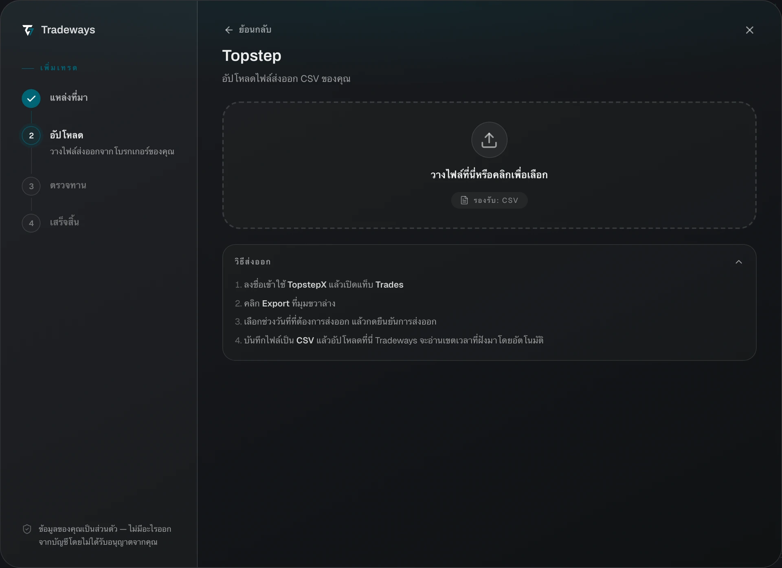Click step 3 circle ตรวจทาน
782x568 pixels.
[x=31, y=186]
